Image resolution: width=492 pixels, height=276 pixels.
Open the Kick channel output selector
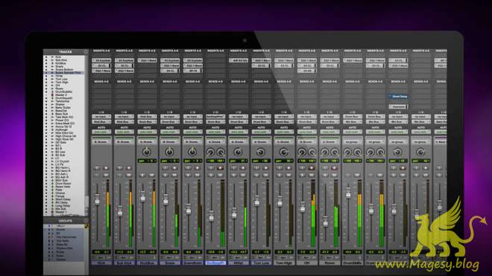pos(101,121)
